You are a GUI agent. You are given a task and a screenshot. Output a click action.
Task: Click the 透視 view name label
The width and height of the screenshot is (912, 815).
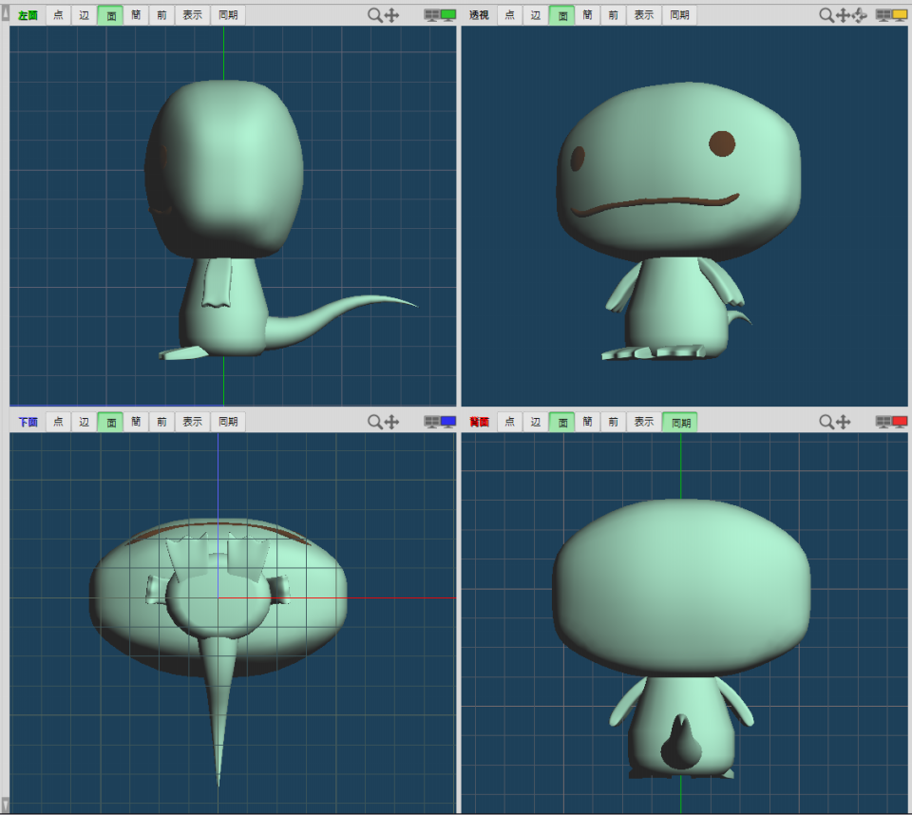[x=479, y=15]
